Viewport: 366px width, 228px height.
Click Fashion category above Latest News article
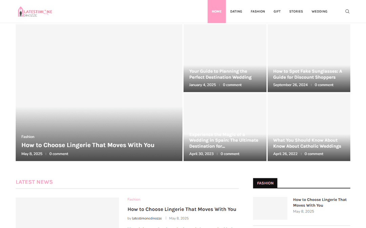point(134,199)
